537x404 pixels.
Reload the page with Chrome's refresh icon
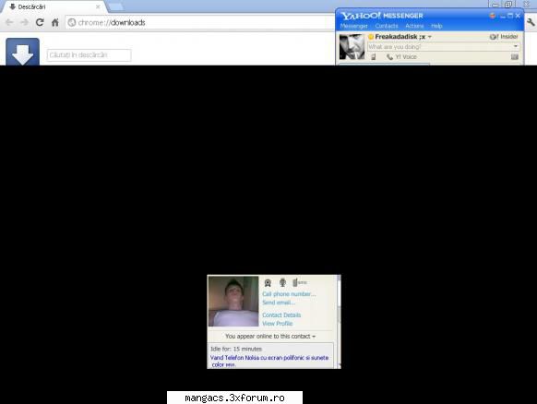[x=40, y=22]
